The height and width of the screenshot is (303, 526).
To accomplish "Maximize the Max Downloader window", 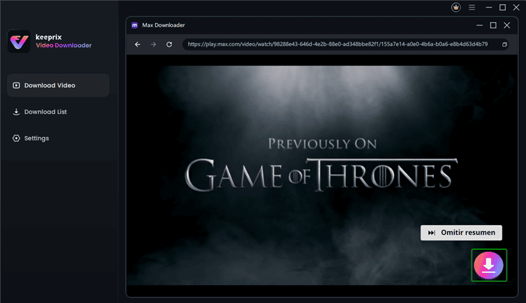I will coord(493,25).
